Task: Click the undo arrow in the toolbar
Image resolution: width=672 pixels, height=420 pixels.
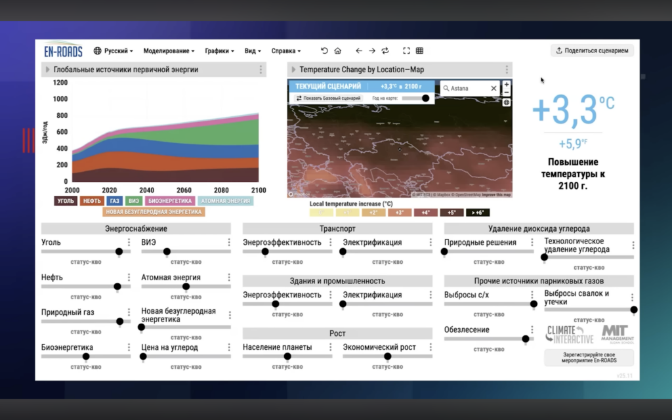Action: pos(324,51)
